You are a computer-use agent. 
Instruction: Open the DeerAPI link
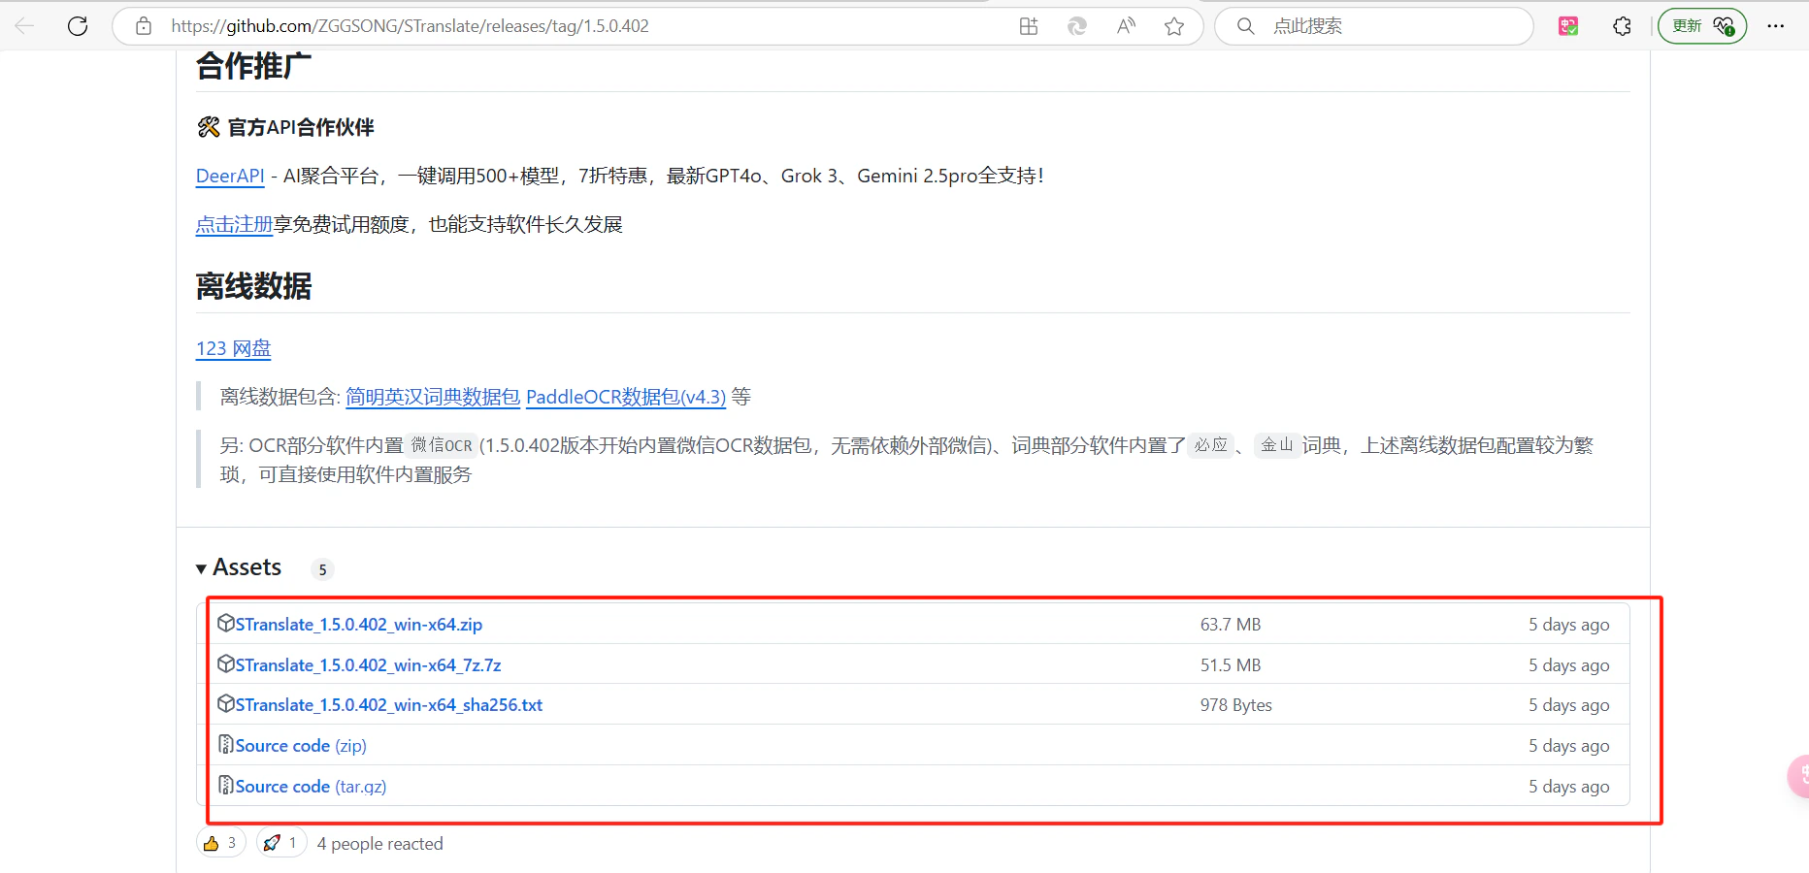[x=230, y=176]
